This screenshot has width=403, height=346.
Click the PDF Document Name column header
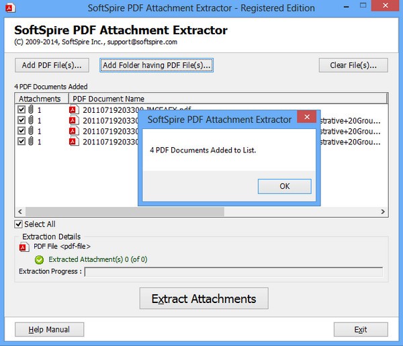(228, 99)
